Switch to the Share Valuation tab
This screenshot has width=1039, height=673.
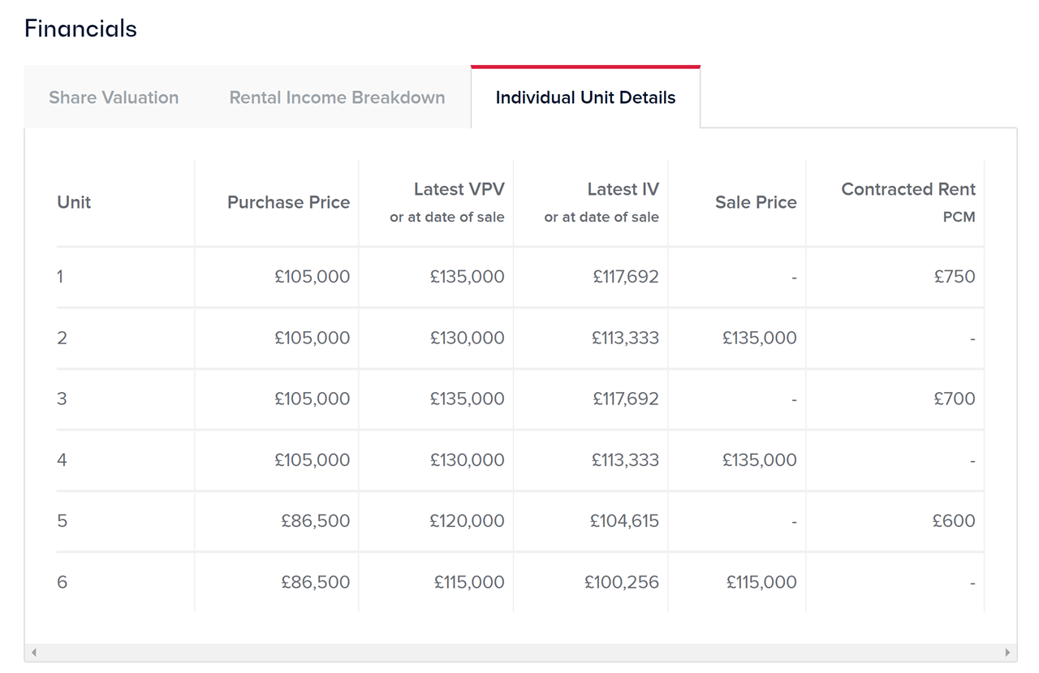coord(114,97)
